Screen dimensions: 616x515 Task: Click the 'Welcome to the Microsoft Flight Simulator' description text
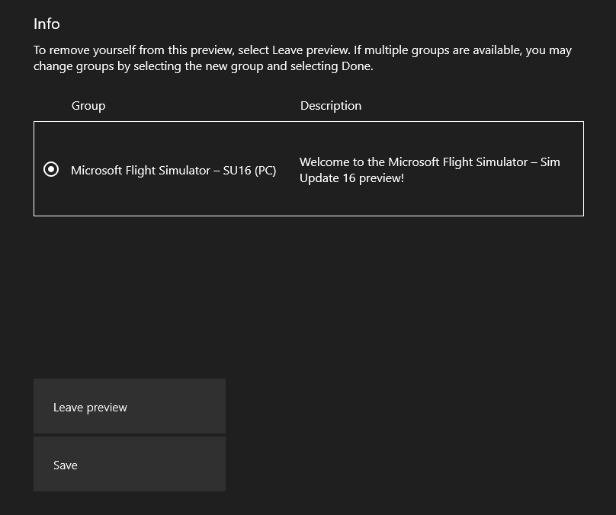tap(430, 170)
